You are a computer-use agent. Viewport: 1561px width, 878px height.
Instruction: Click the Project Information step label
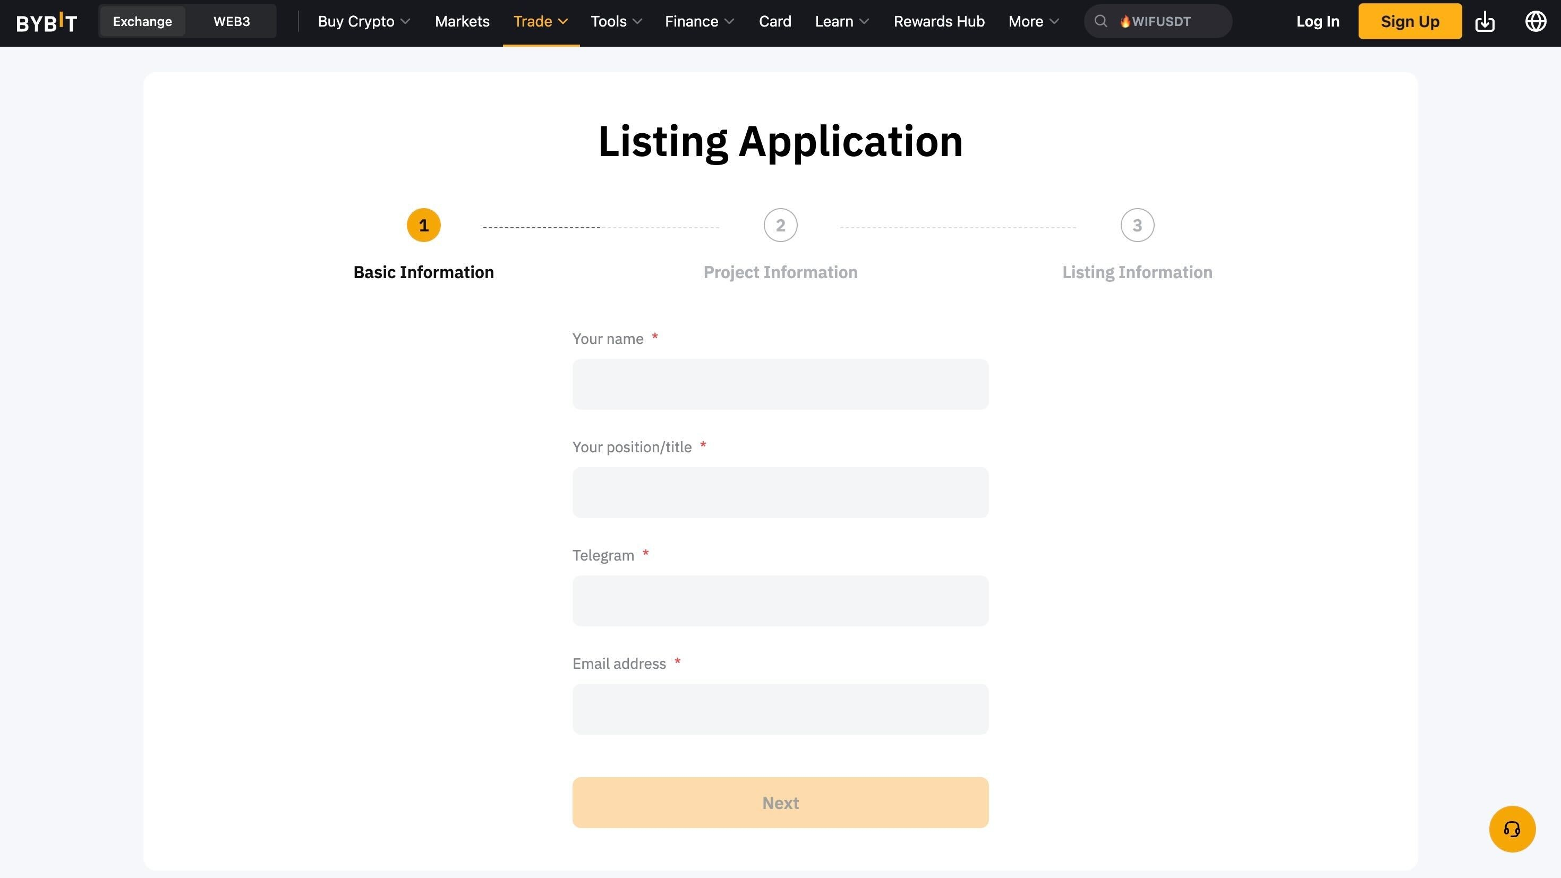coord(781,272)
